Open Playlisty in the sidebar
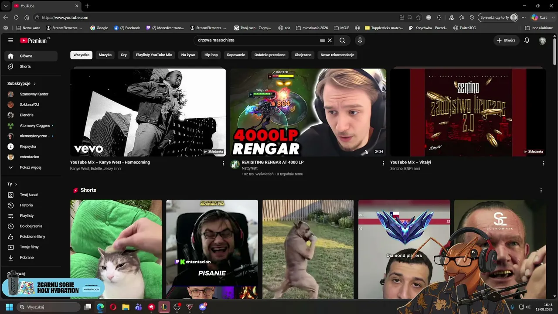This screenshot has height=314, width=558. pyautogui.click(x=31, y=215)
